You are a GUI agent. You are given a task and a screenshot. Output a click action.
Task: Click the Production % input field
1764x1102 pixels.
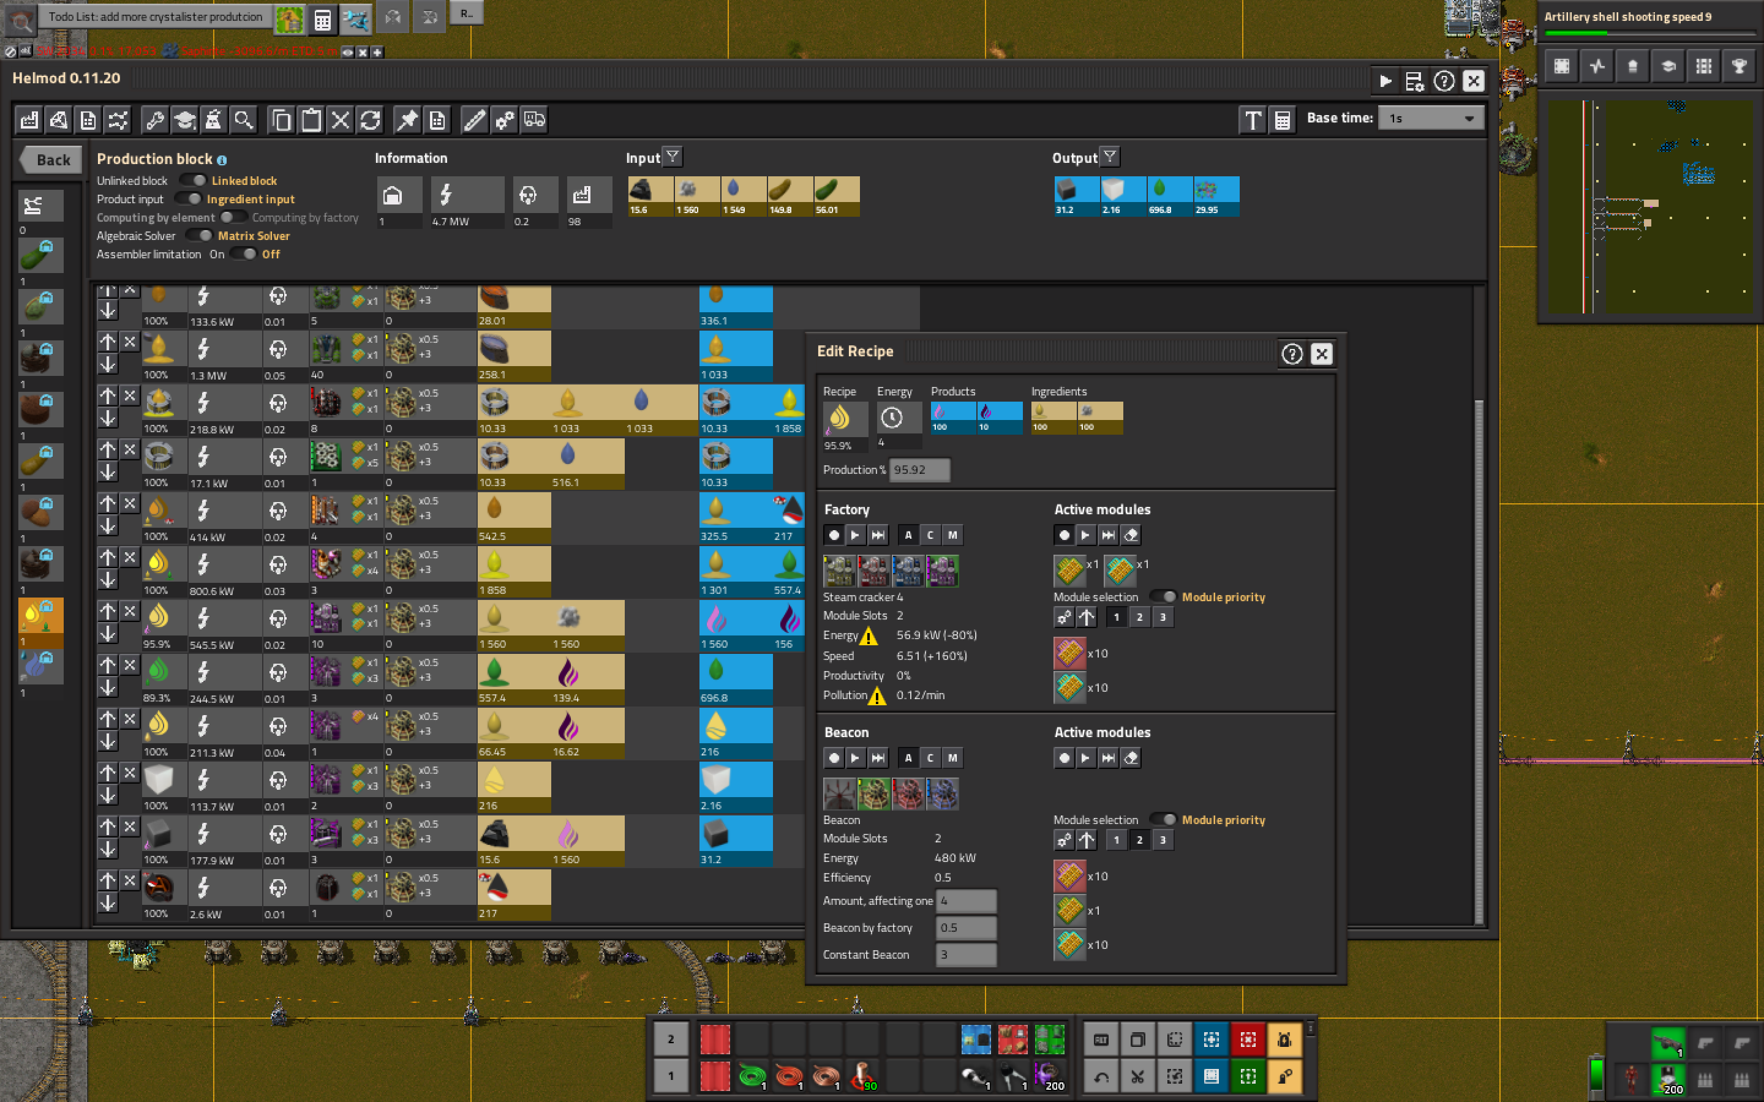[919, 470]
